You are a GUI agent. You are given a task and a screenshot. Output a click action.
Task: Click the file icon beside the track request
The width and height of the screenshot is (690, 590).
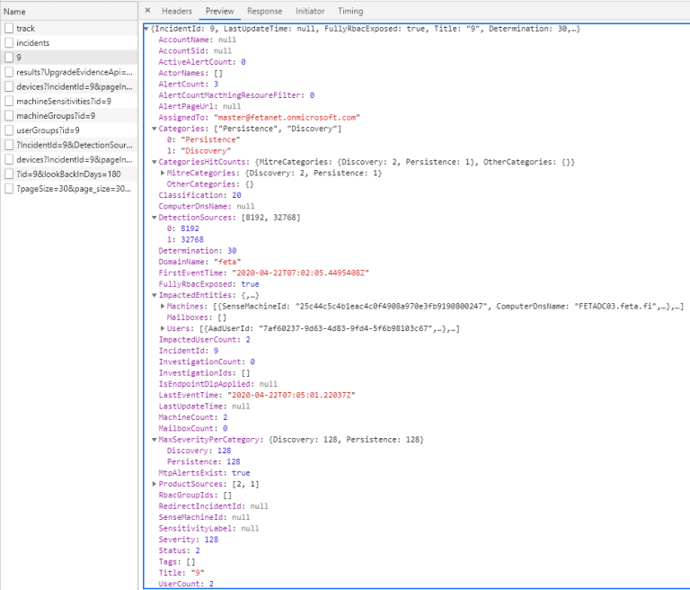pyautogui.click(x=9, y=29)
